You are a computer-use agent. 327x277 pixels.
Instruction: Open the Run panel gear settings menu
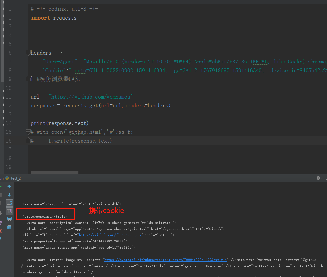319,178
